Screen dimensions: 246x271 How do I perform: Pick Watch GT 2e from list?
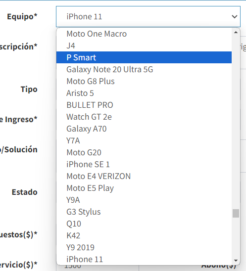tap(144, 117)
